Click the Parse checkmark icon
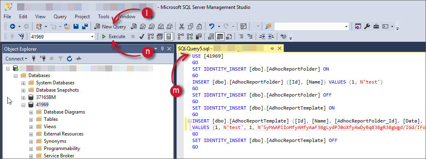The height and width of the screenshot is (159, 426). coord(141,36)
